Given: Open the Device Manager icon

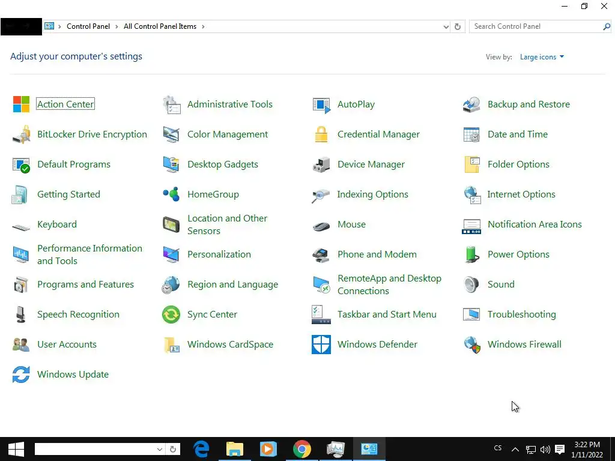Looking at the screenshot, I should pos(321,164).
